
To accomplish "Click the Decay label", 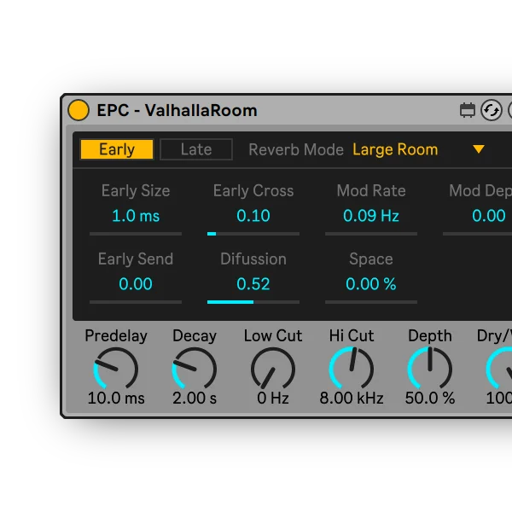I will (195, 335).
